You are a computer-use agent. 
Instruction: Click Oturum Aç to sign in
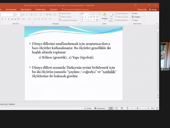[x=142, y=10]
